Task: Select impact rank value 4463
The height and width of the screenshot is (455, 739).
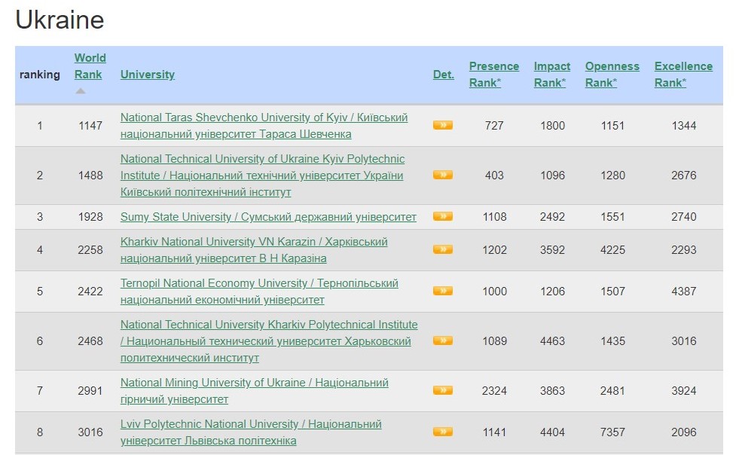Action: pyautogui.click(x=552, y=340)
